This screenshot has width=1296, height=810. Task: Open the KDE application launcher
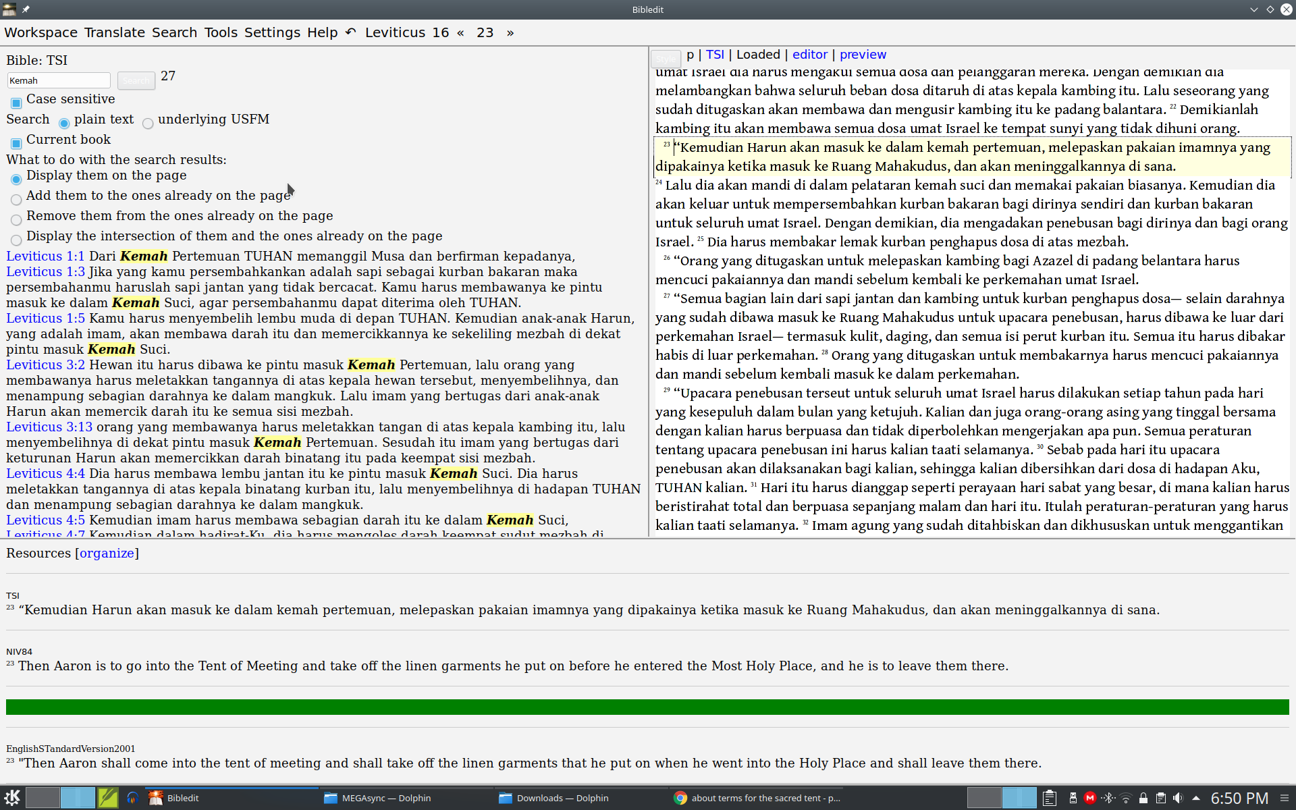[x=12, y=798]
